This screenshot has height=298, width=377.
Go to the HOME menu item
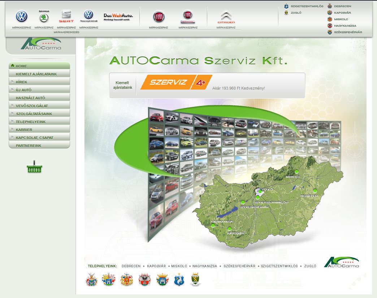[x=39, y=66]
